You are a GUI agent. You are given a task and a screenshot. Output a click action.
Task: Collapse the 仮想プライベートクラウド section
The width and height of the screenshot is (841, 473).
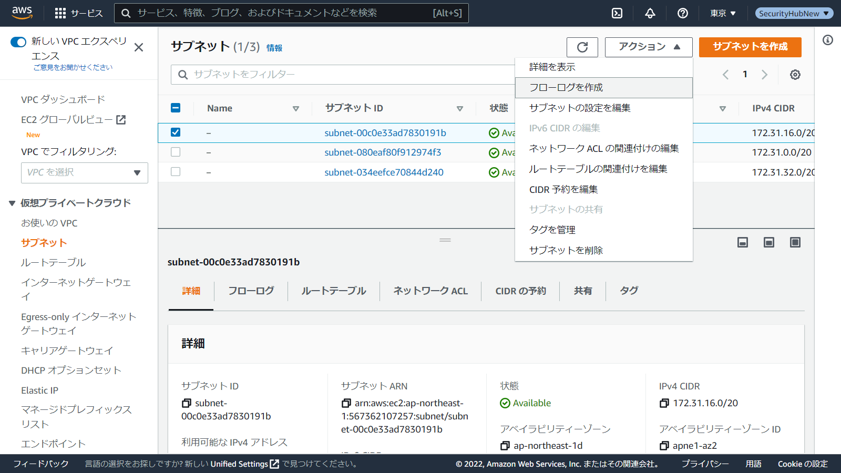(x=12, y=203)
